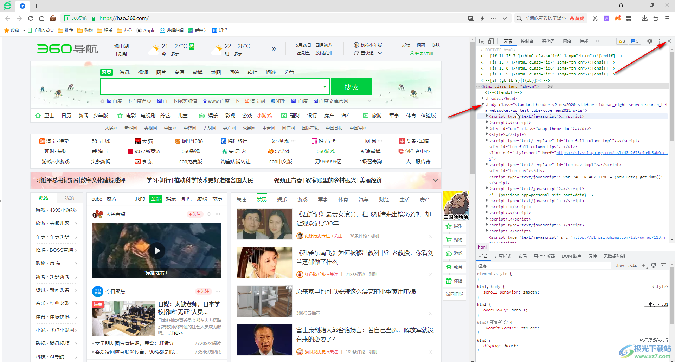Select the 资讯 search category tab
Viewport: 675px width, 362px height.
click(124, 72)
